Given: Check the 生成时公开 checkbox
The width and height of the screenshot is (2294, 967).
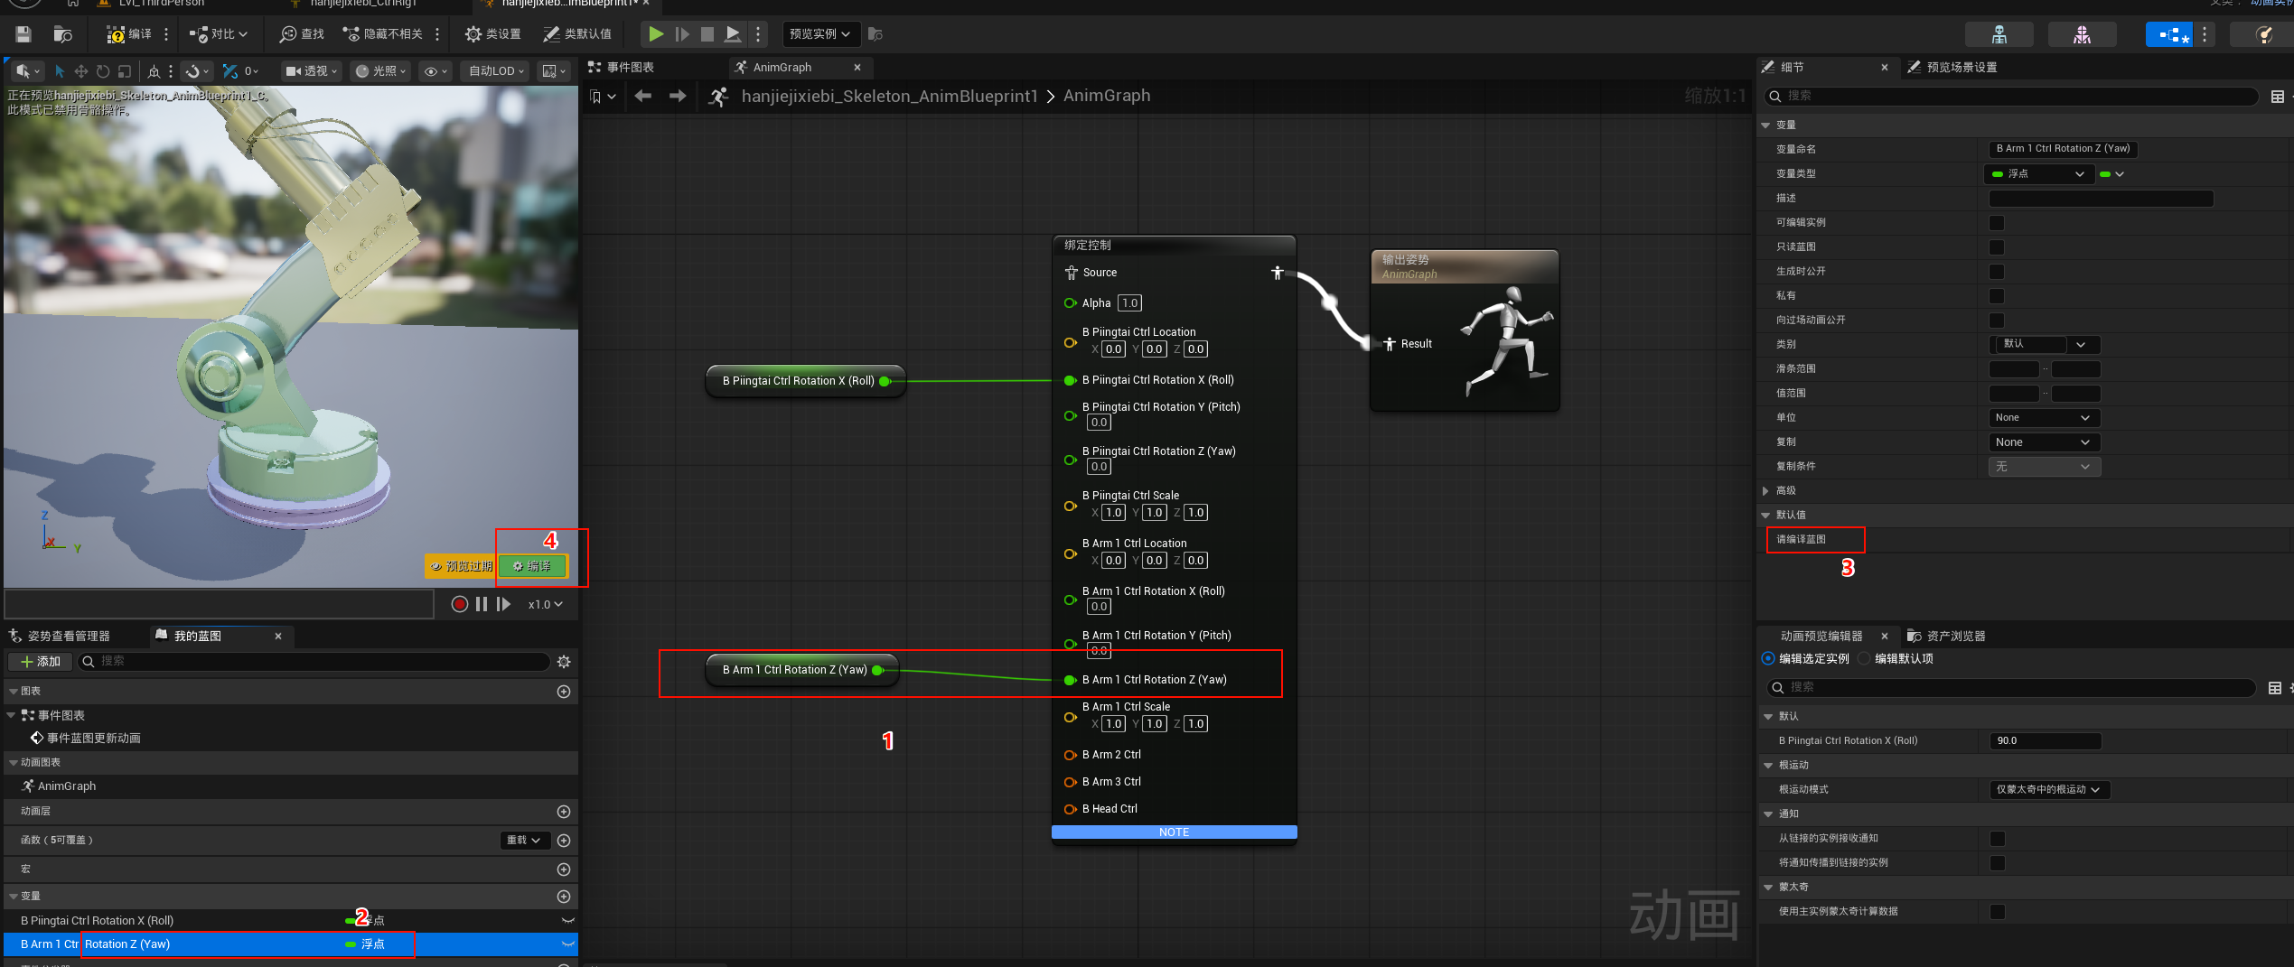Looking at the screenshot, I should point(1997,271).
